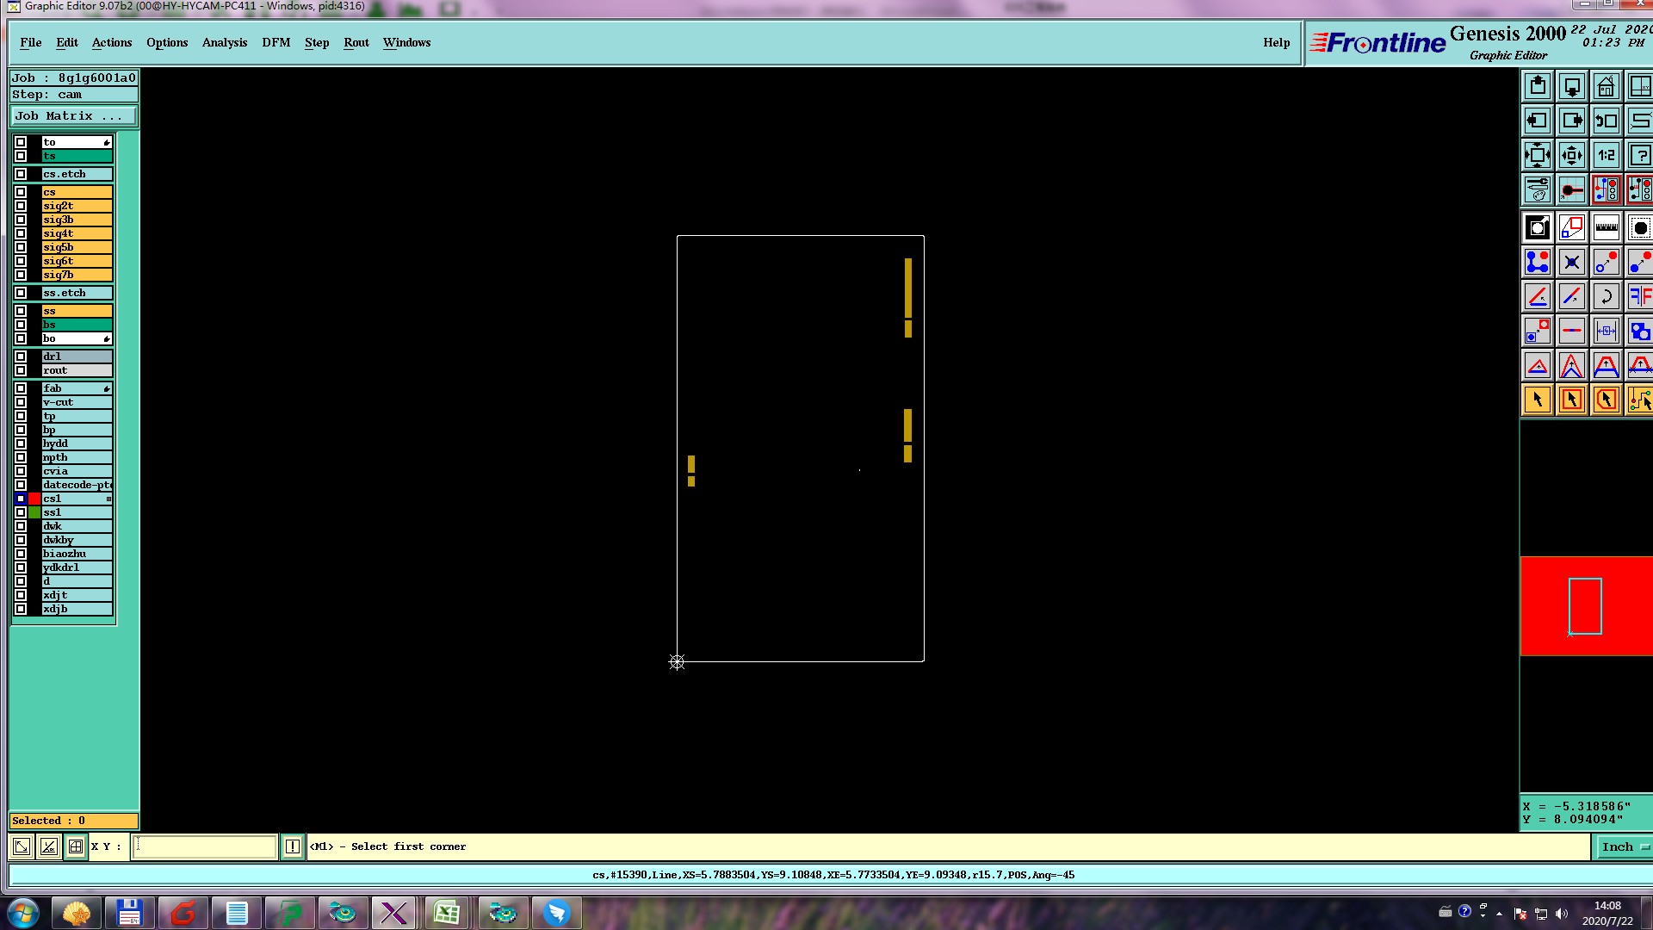The height and width of the screenshot is (930, 1653).
Task: Click the Home view icon
Action: (1606, 87)
